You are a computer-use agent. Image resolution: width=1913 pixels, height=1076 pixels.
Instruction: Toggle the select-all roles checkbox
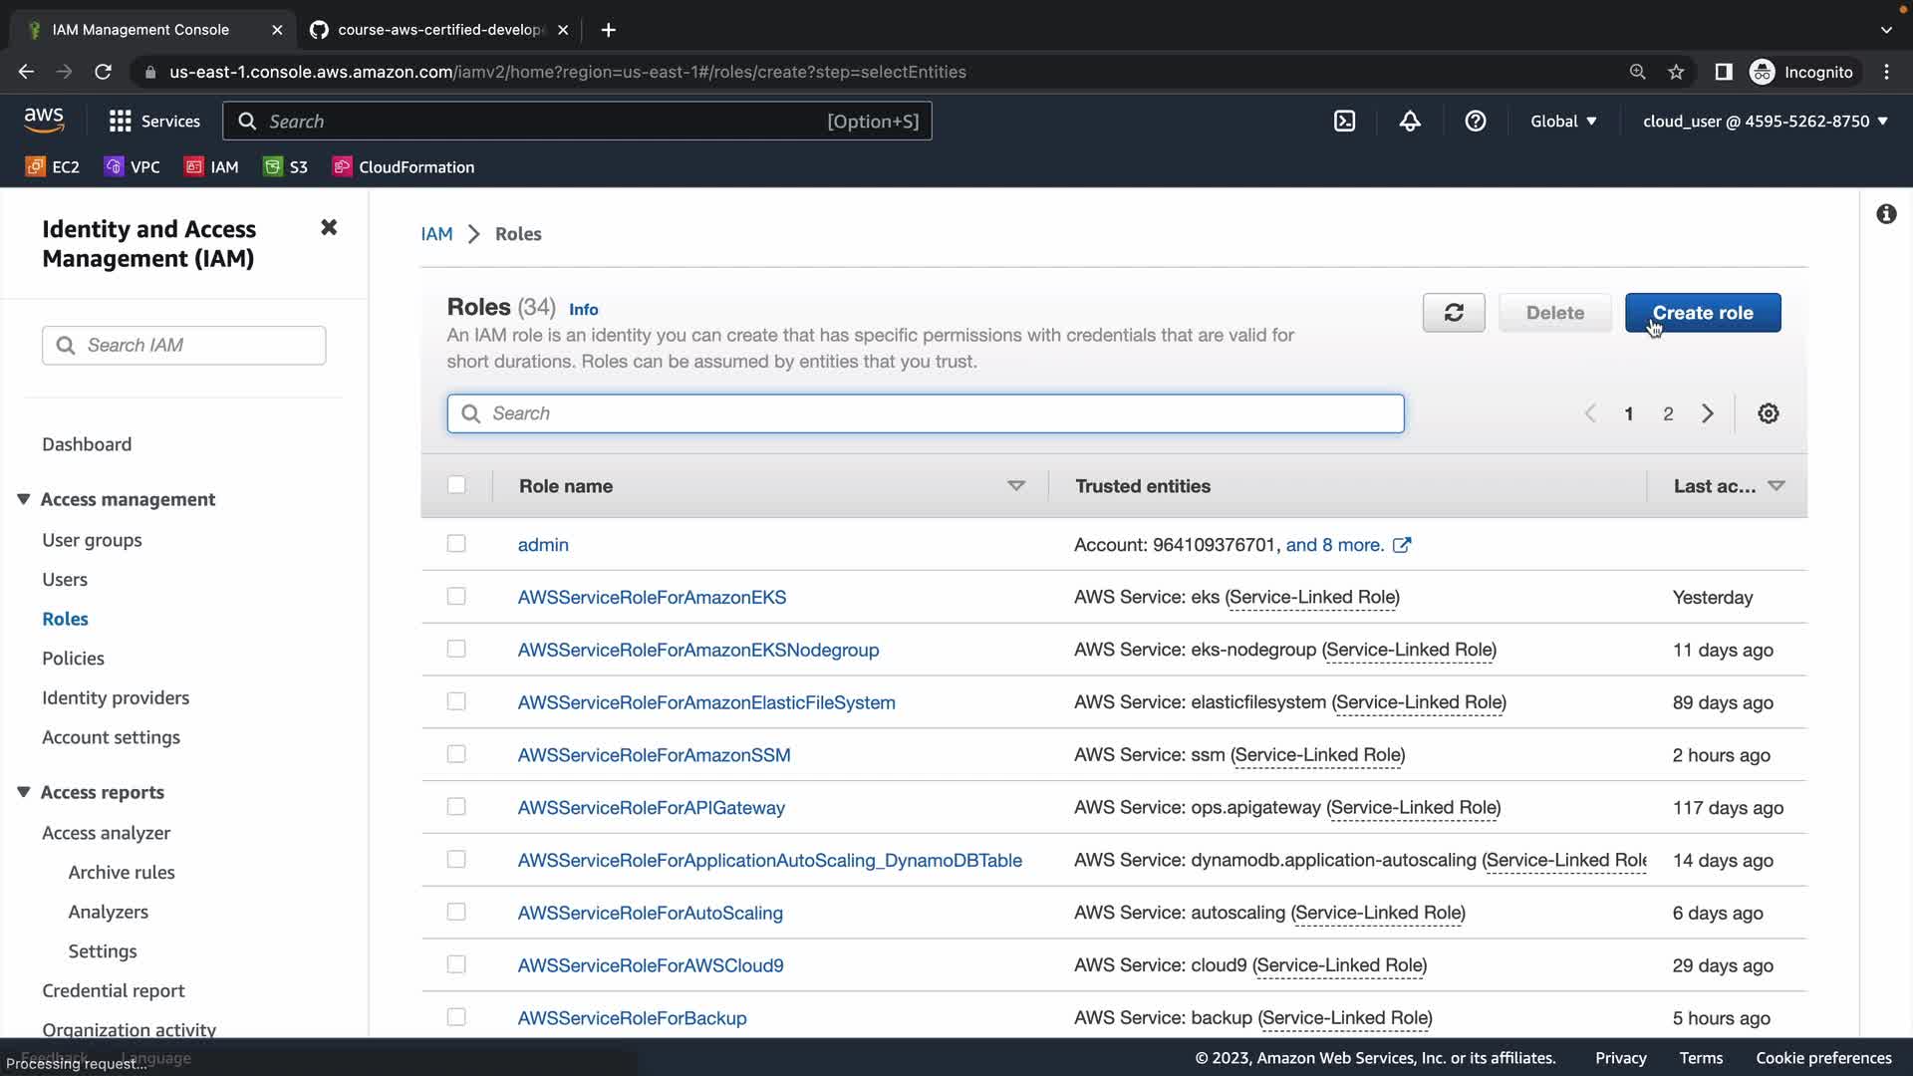pyautogui.click(x=456, y=485)
